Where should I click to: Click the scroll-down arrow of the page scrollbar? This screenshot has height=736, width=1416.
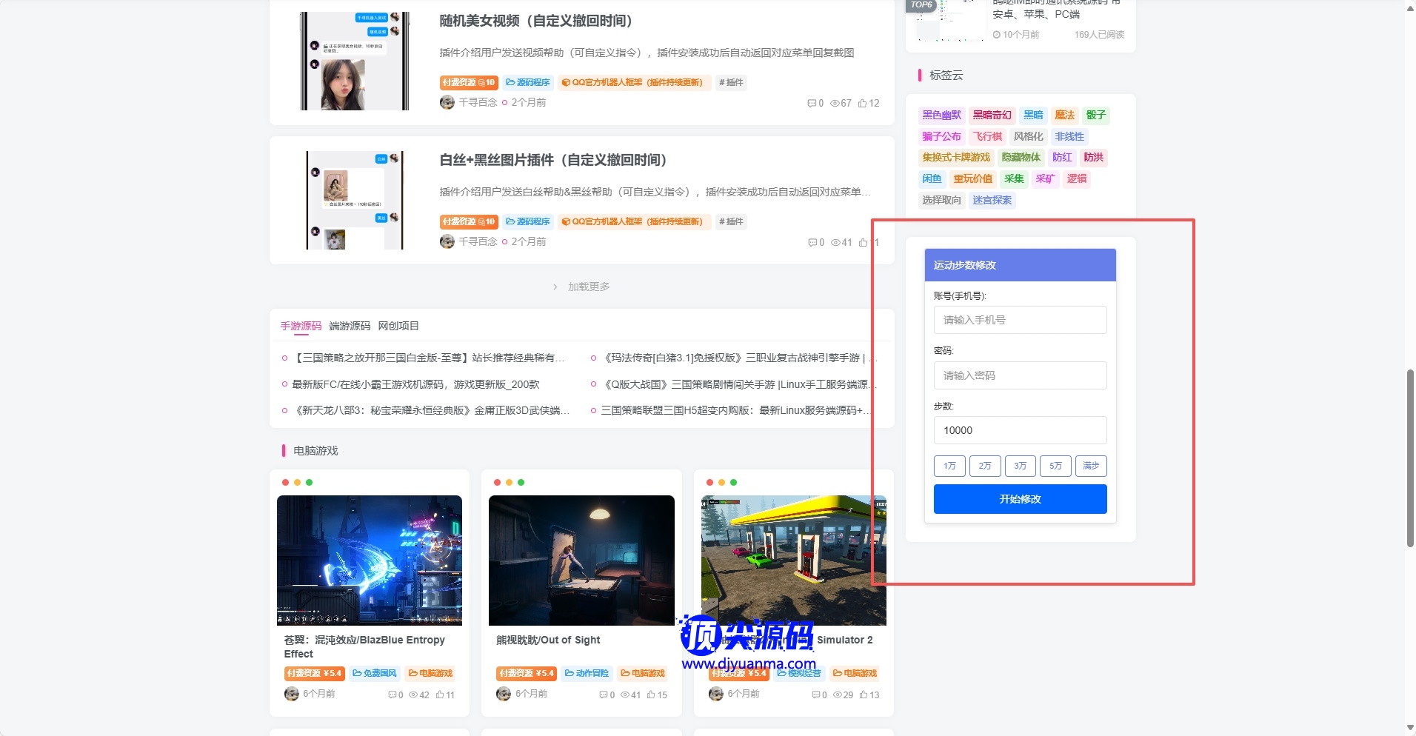click(1410, 729)
